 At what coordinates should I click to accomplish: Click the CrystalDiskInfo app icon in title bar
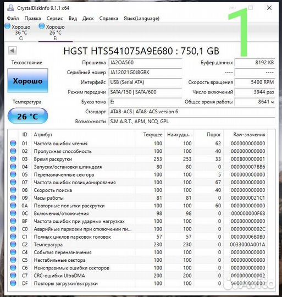10,8
